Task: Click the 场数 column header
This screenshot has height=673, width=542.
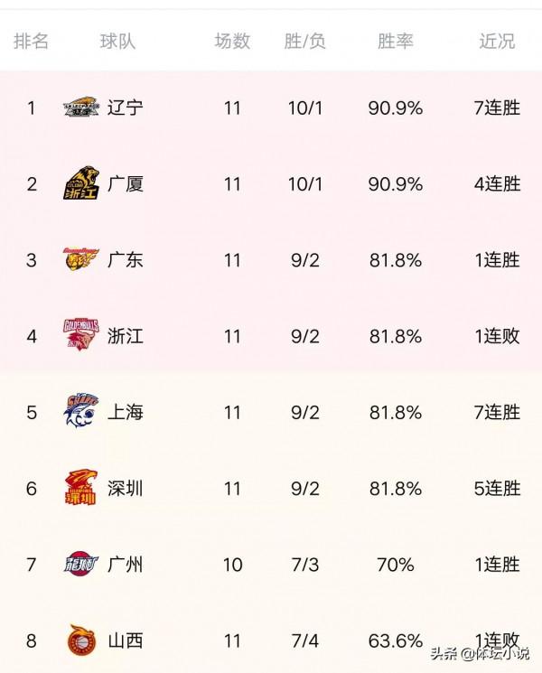Action: 232,42
